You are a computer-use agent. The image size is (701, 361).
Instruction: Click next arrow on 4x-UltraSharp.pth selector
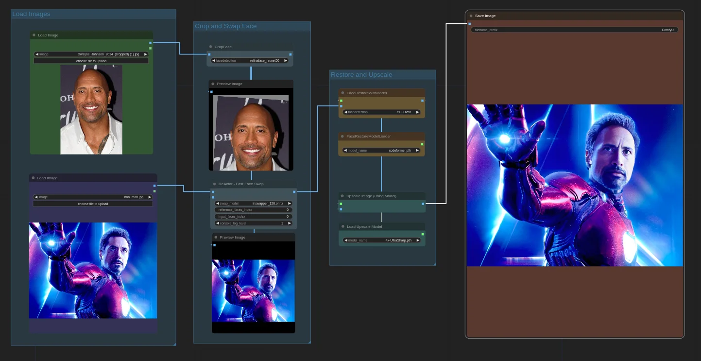pos(418,240)
